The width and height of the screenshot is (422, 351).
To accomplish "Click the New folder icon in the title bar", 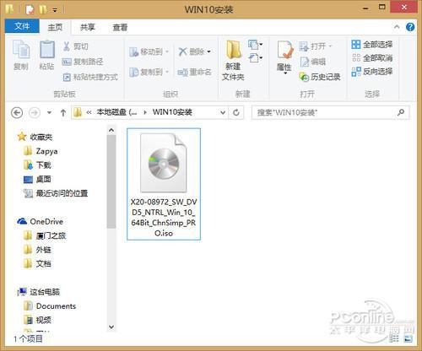I will click(43, 10).
